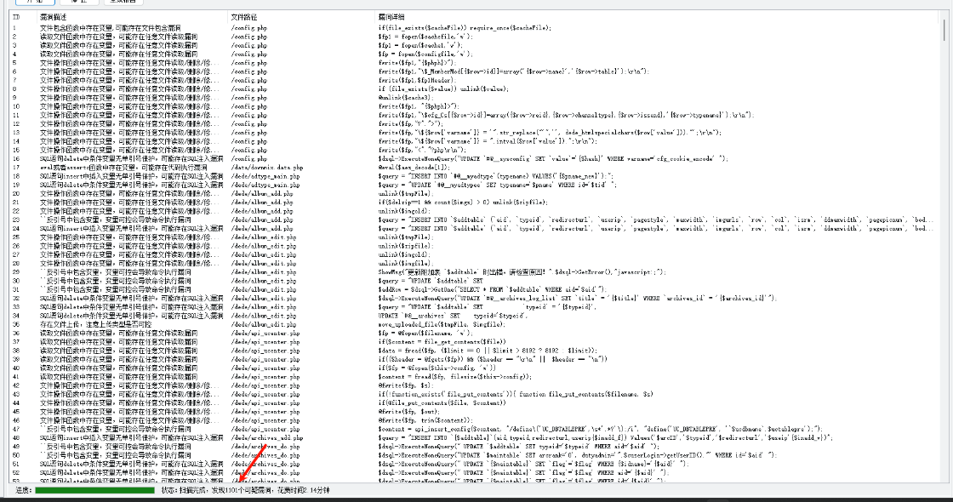The width and height of the screenshot is (953, 502).
Task: Select the row with ID 27
Action: tap(474, 254)
